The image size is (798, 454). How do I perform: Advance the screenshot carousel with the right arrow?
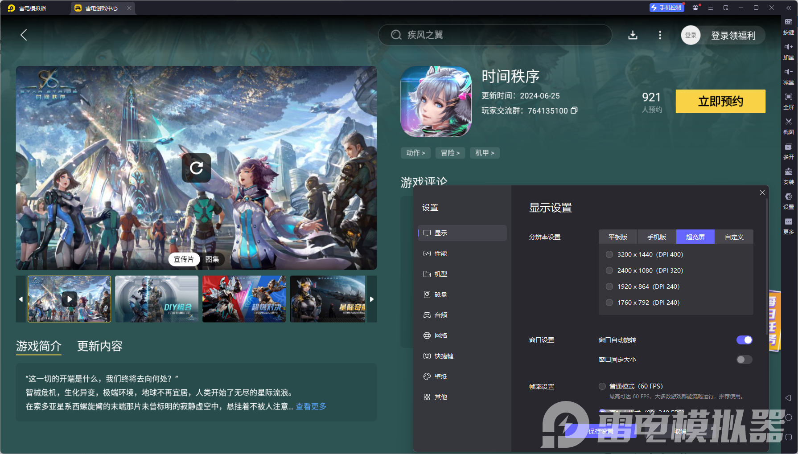coord(371,299)
